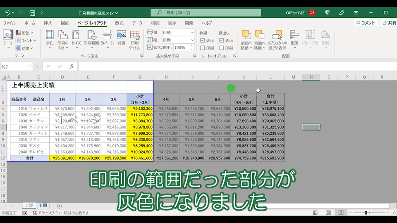Click the diamond premium icon
The width and height of the screenshot is (397, 223).
click(327, 12)
